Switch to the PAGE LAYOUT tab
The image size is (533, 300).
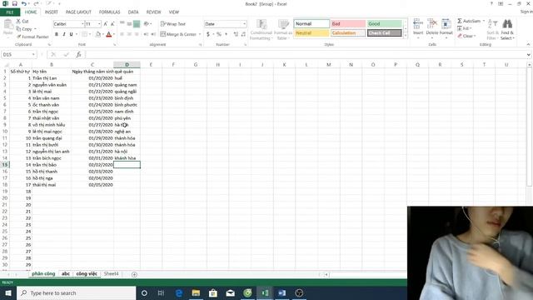[78, 12]
